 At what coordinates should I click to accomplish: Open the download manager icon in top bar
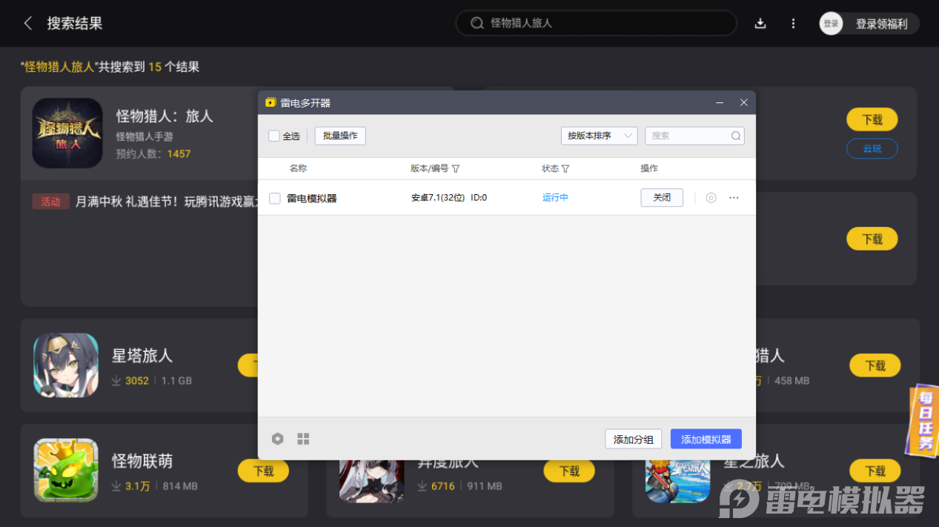pos(760,23)
